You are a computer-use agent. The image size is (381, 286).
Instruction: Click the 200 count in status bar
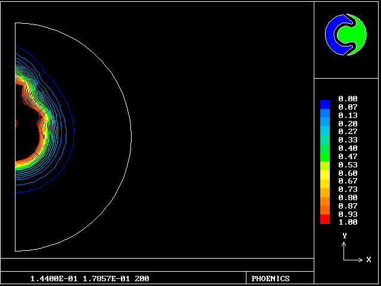[x=142, y=278]
